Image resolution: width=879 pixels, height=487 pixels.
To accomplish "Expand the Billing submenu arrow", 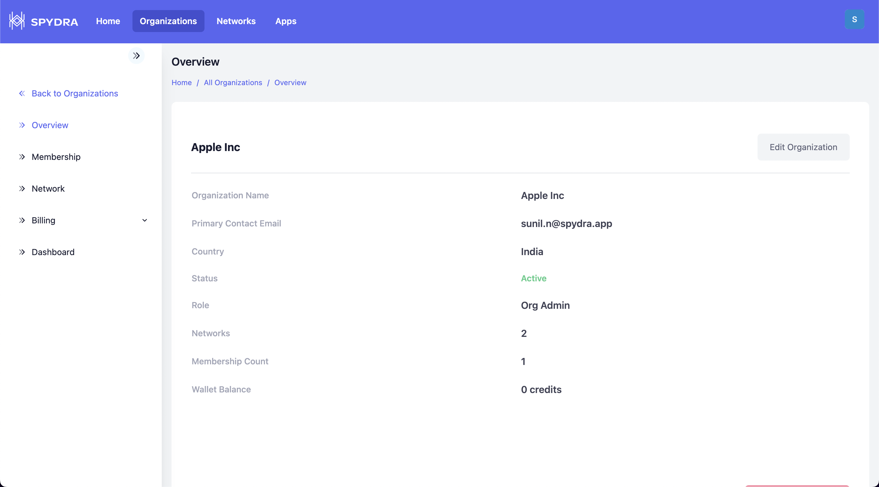I will tap(145, 220).
